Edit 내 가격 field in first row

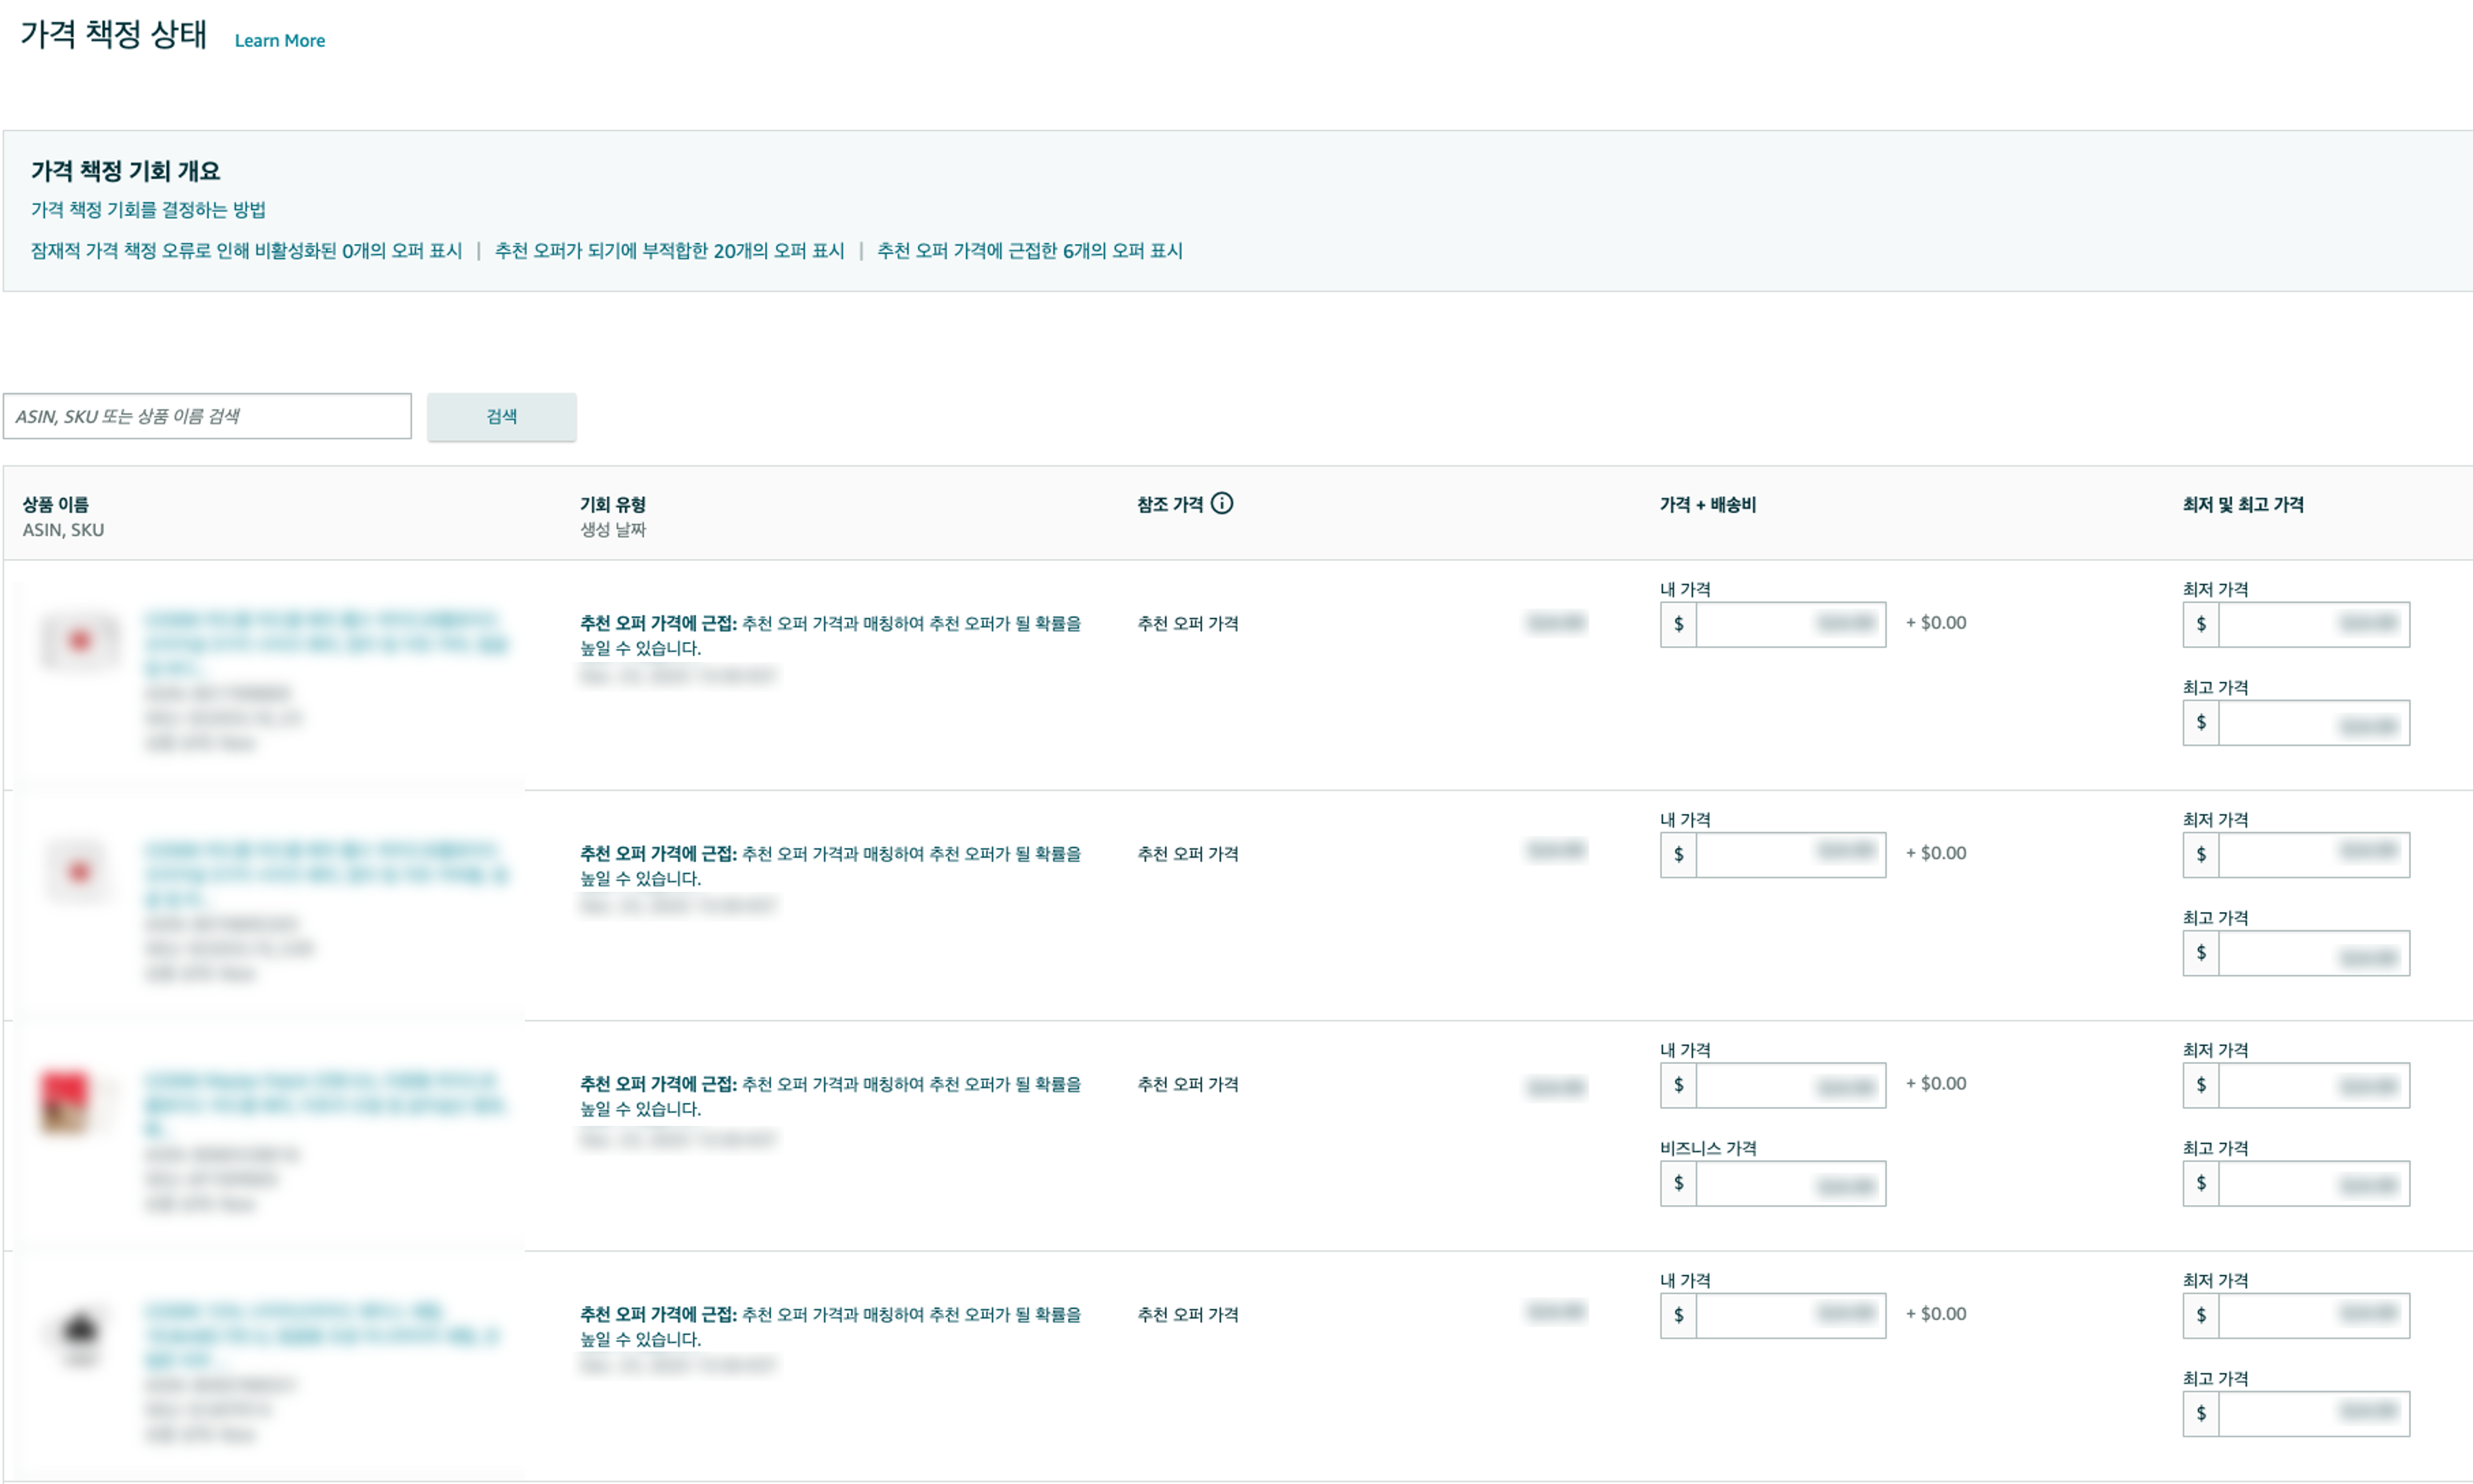coord(1790,624)
